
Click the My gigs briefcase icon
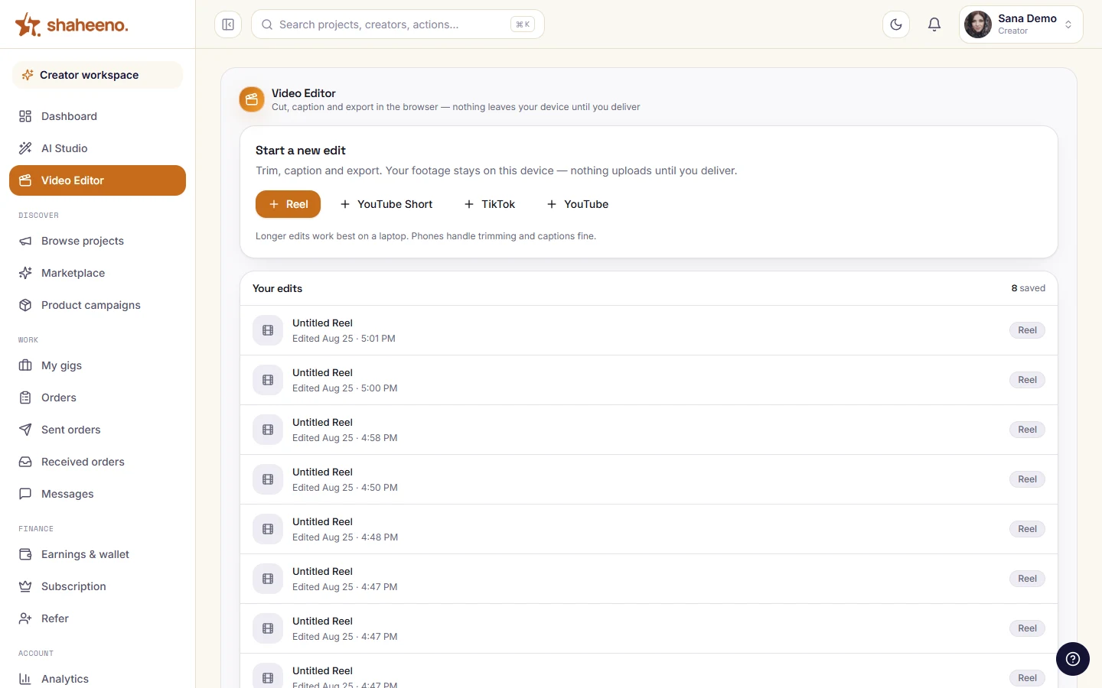(25, 365)
